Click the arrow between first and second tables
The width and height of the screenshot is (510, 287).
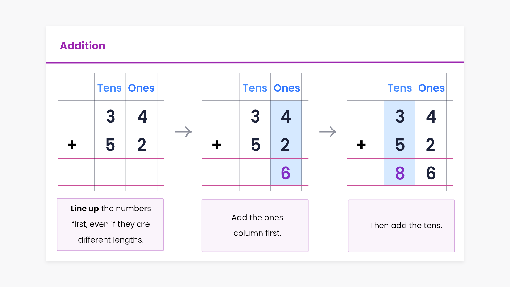[x=183, y=132]
